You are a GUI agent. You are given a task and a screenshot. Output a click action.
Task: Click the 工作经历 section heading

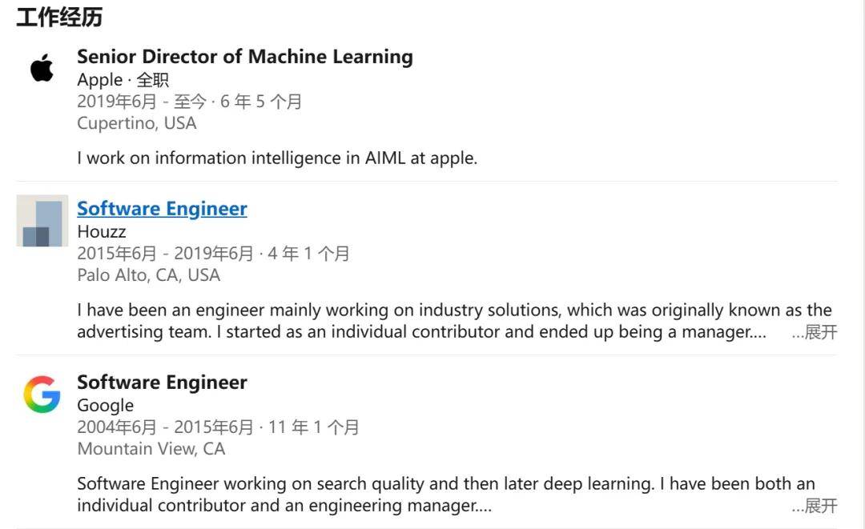point(59,18)
